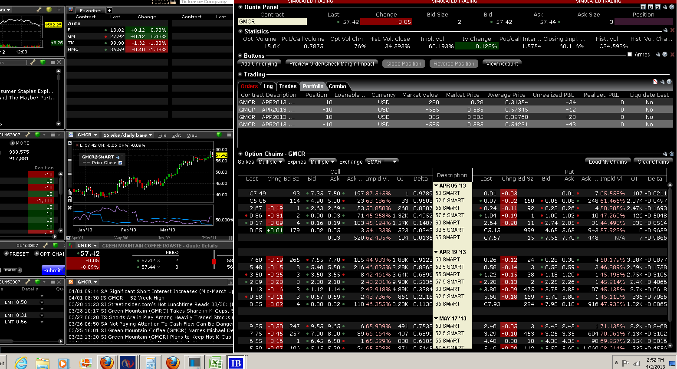
Task: Open Buttons panel wrench settings
Action: click(x=658, y=55)
